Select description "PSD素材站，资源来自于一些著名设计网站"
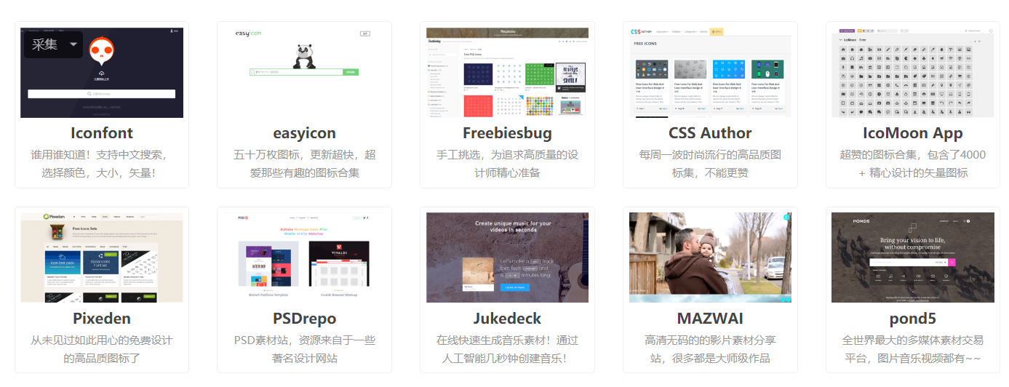1009x387 pixels. click(x=304, y=349)
